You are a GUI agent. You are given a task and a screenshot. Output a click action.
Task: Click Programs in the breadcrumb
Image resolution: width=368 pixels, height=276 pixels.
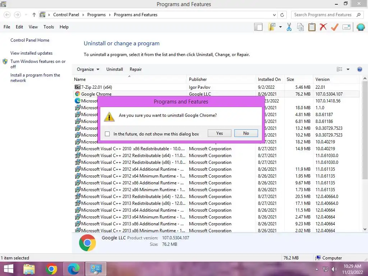tap(96, 15)
